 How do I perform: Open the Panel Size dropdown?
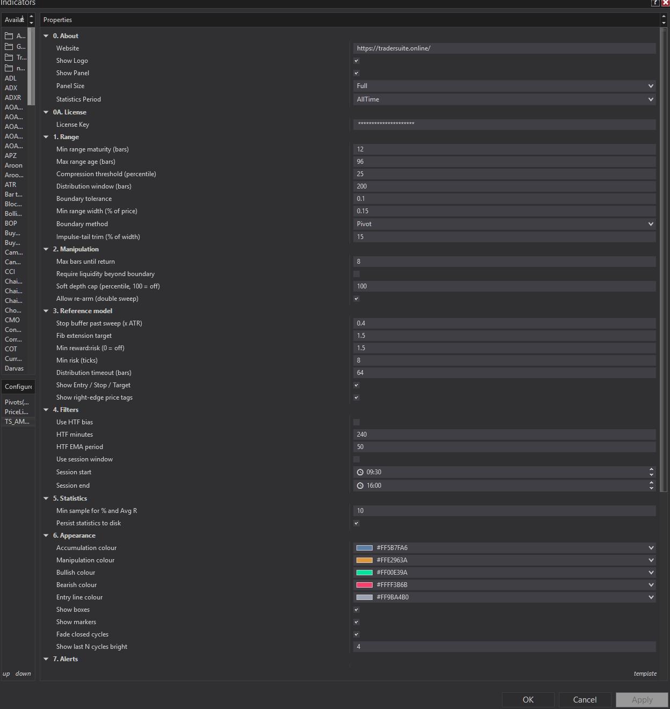point(505,86)
